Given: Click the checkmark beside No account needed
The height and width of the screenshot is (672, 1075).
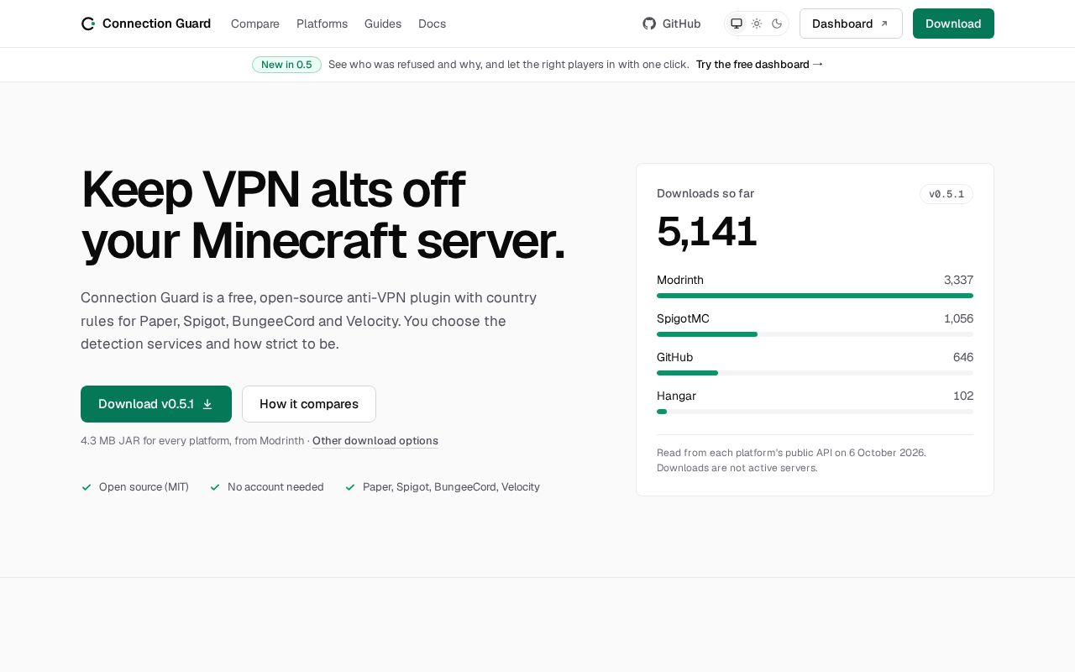Looking at the screenshot, I should [x=215, y=487].
